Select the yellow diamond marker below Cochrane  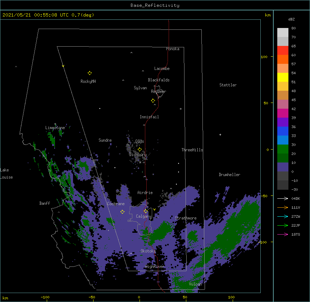coord(122,212)
